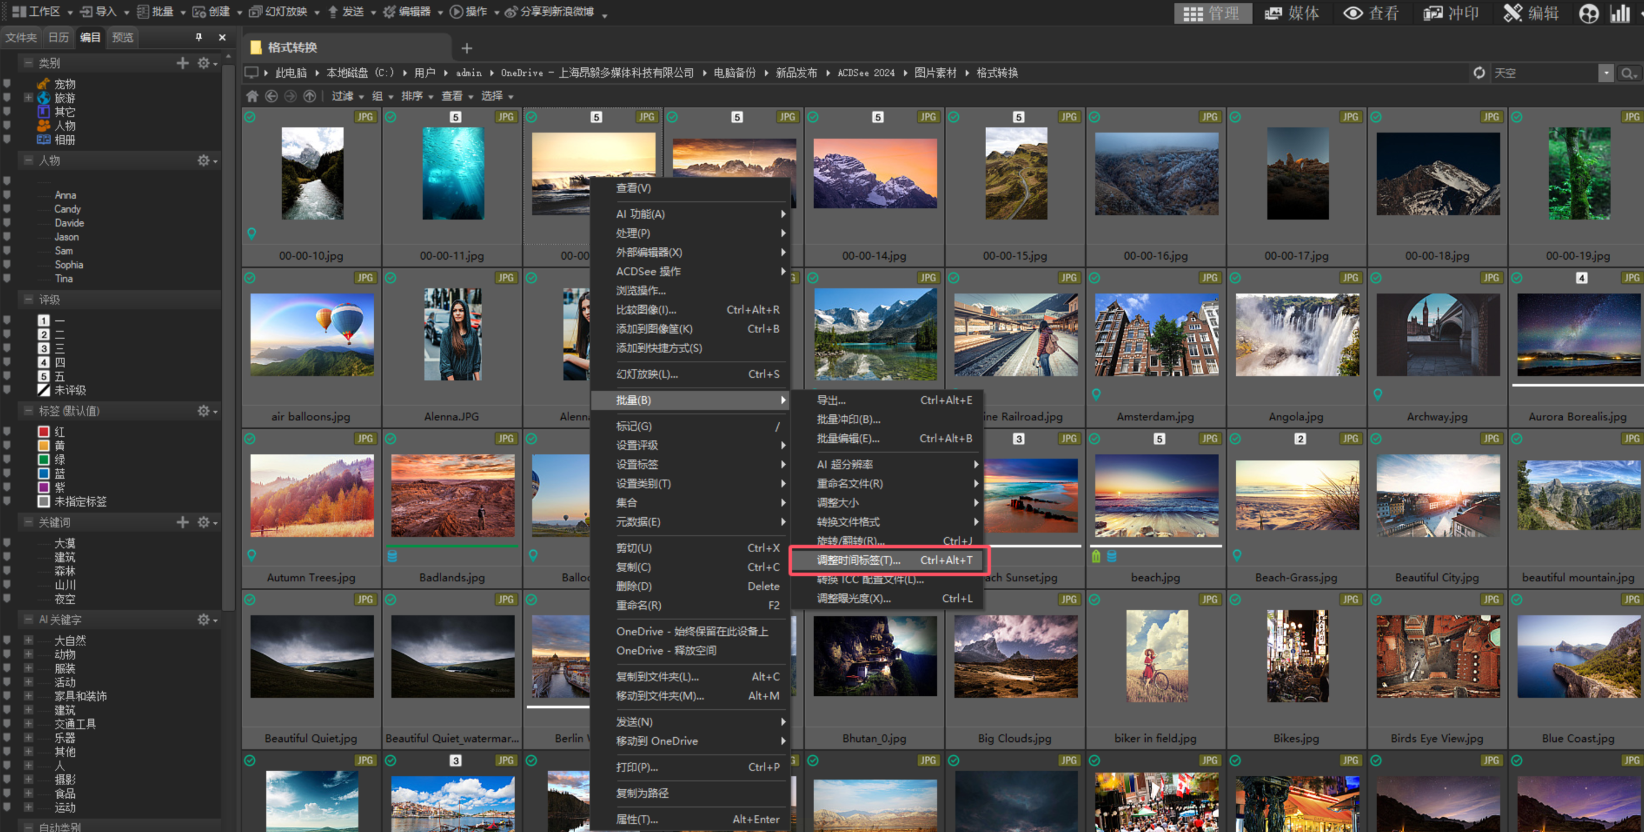Pin the catalog panel
1644x832 pixels.
(x=199, y=37)
